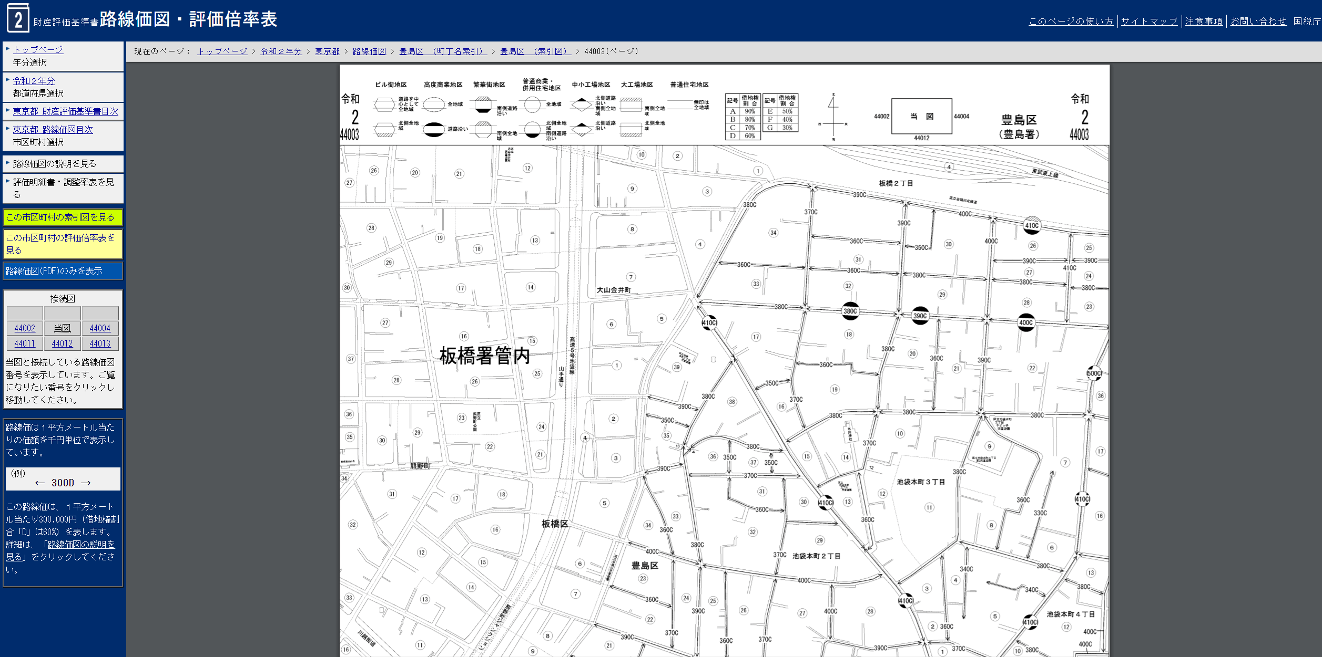Click 池袋本町２丁目 label on map
Viewport: 1322px width, 657px height.
[x=816, y=556]
